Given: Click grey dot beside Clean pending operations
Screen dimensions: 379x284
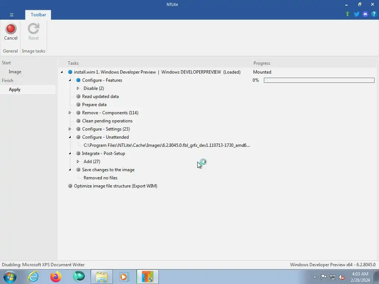Looking at the screenshot, I should point(78,121).
